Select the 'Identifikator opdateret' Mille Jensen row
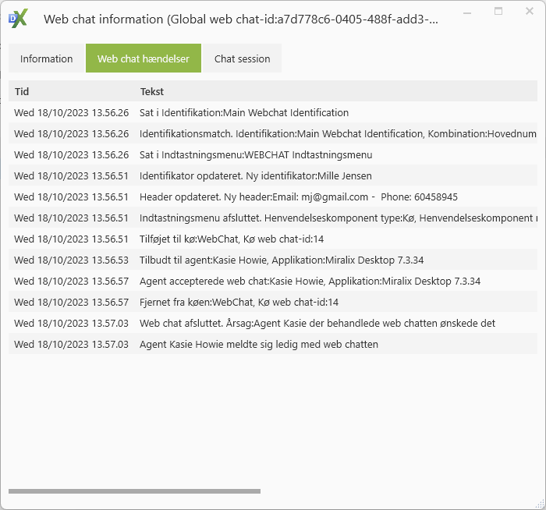 (x=255, y=175)
